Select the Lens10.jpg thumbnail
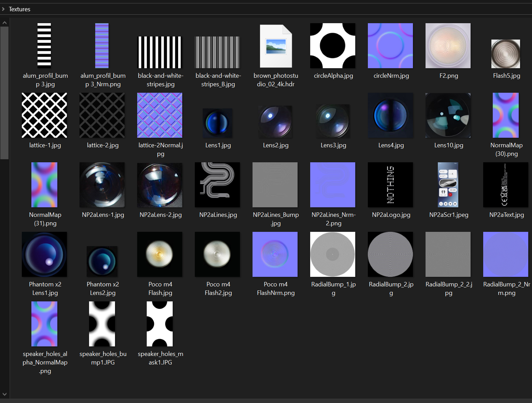532x403 pixels. click(x=448, y=115)
